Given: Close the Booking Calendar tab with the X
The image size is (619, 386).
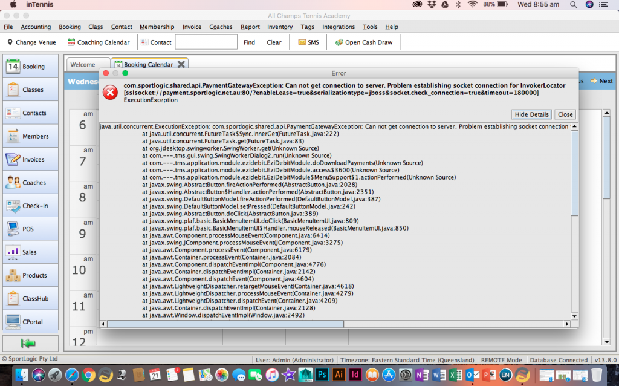Looking at the screenshot, I should 181,64.
